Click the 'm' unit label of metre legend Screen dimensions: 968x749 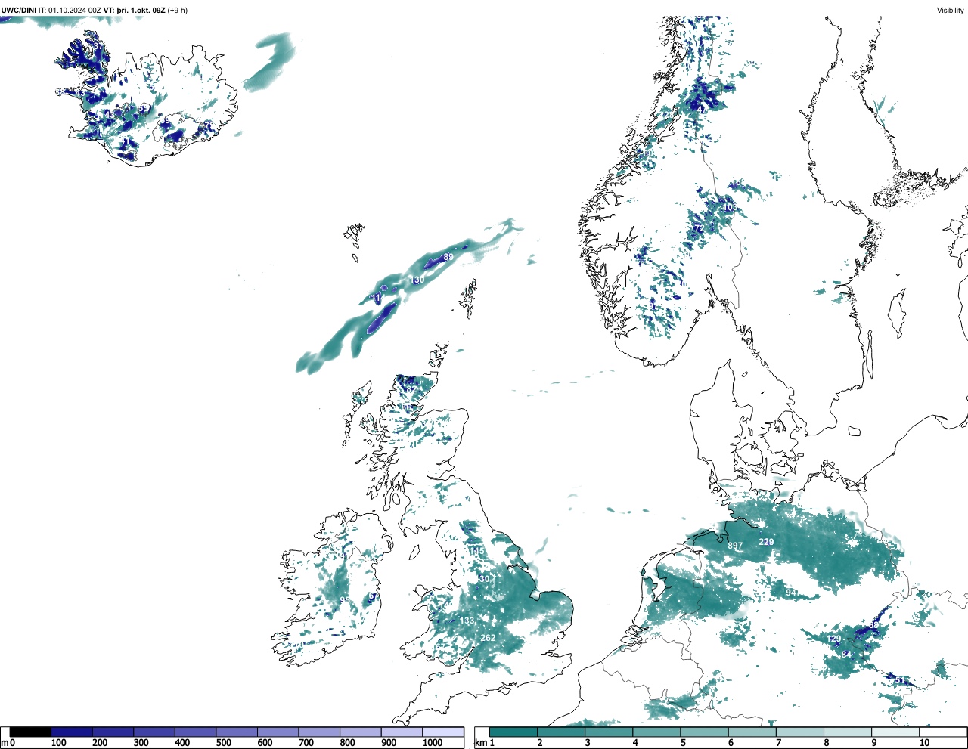tap(5, 743)
